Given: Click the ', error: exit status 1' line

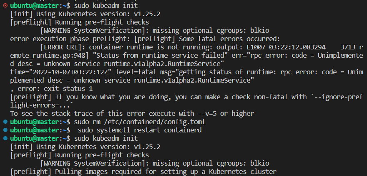Looking at the screenshot, I should click(51, 89).
